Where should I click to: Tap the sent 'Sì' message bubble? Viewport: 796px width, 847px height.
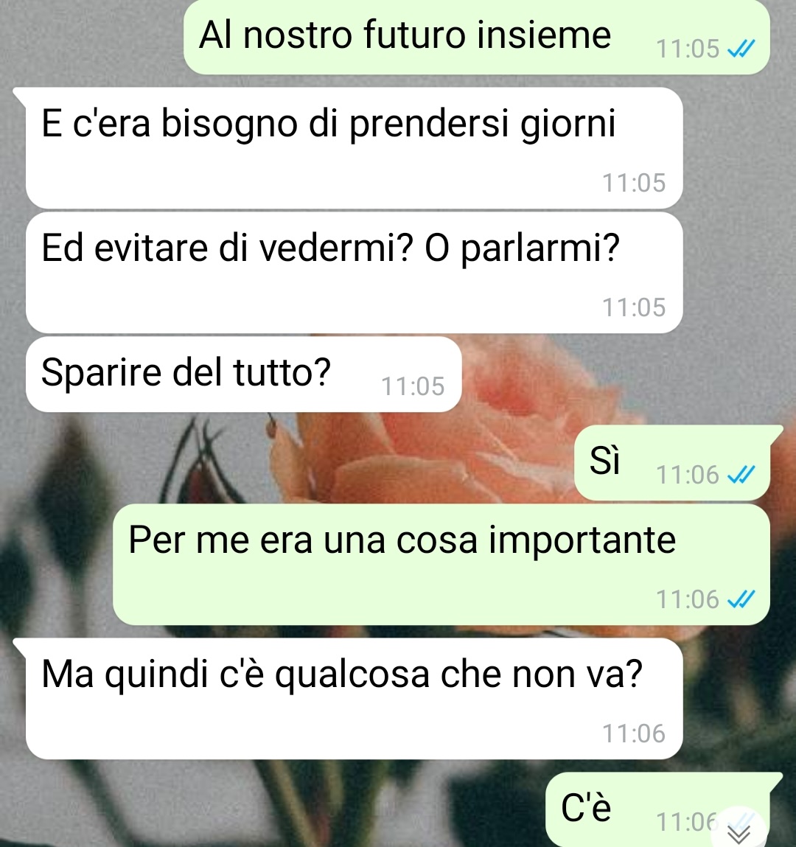[672, 462]
